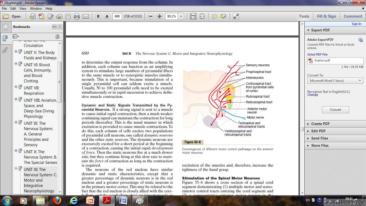Toggle fit one full page view
366x206 pixels.
[202, 16]
